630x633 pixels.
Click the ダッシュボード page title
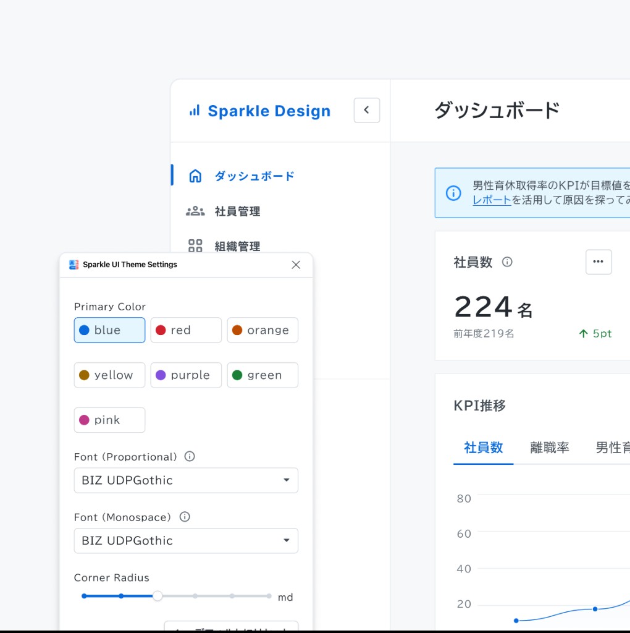coord(497,110)
